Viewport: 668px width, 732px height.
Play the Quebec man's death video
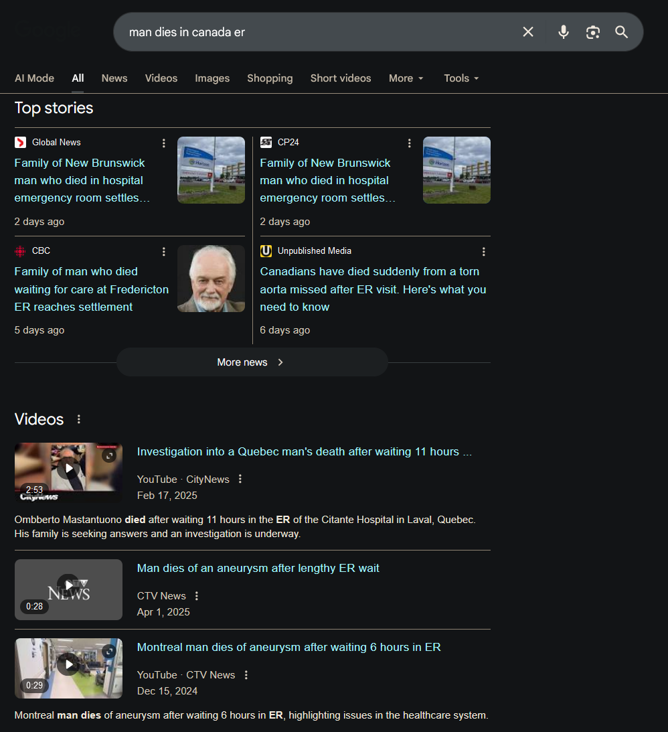[x=68, y=468]
